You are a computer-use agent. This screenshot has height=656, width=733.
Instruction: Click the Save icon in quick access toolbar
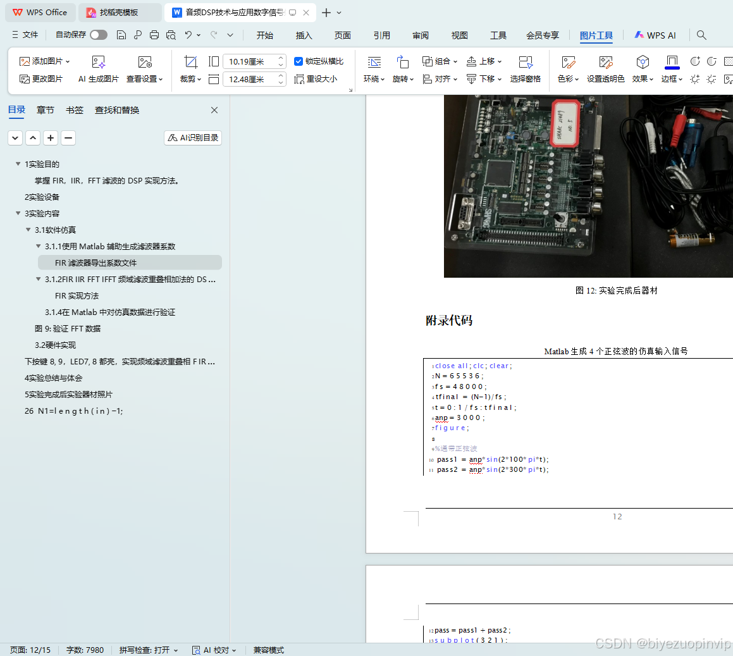(x=121, y=35)
